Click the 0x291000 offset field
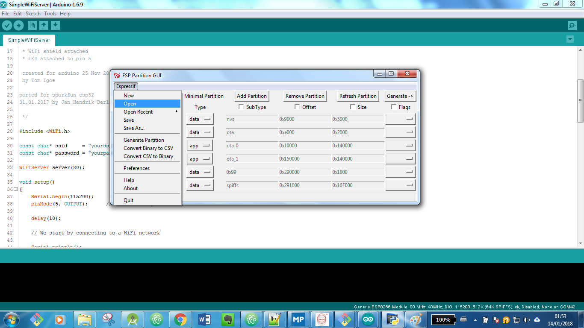The image size is (584, 328). click(x=305, y=185)
